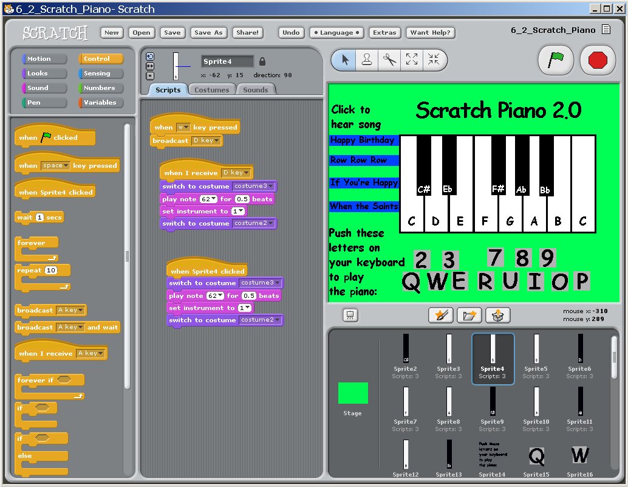Switch to the Sounds tab
Screen dimensions: 628x487
(x=255, y=90)
